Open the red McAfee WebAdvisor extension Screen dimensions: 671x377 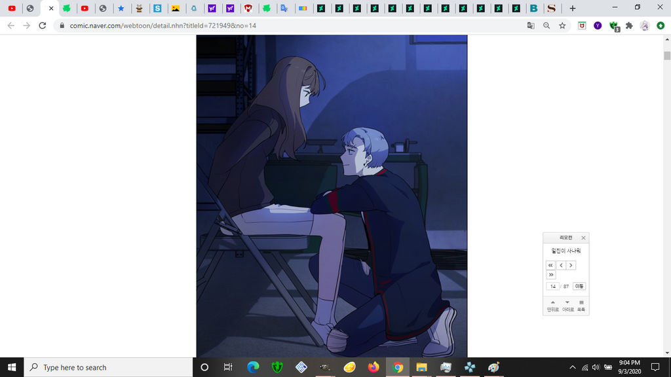(582, 26)
